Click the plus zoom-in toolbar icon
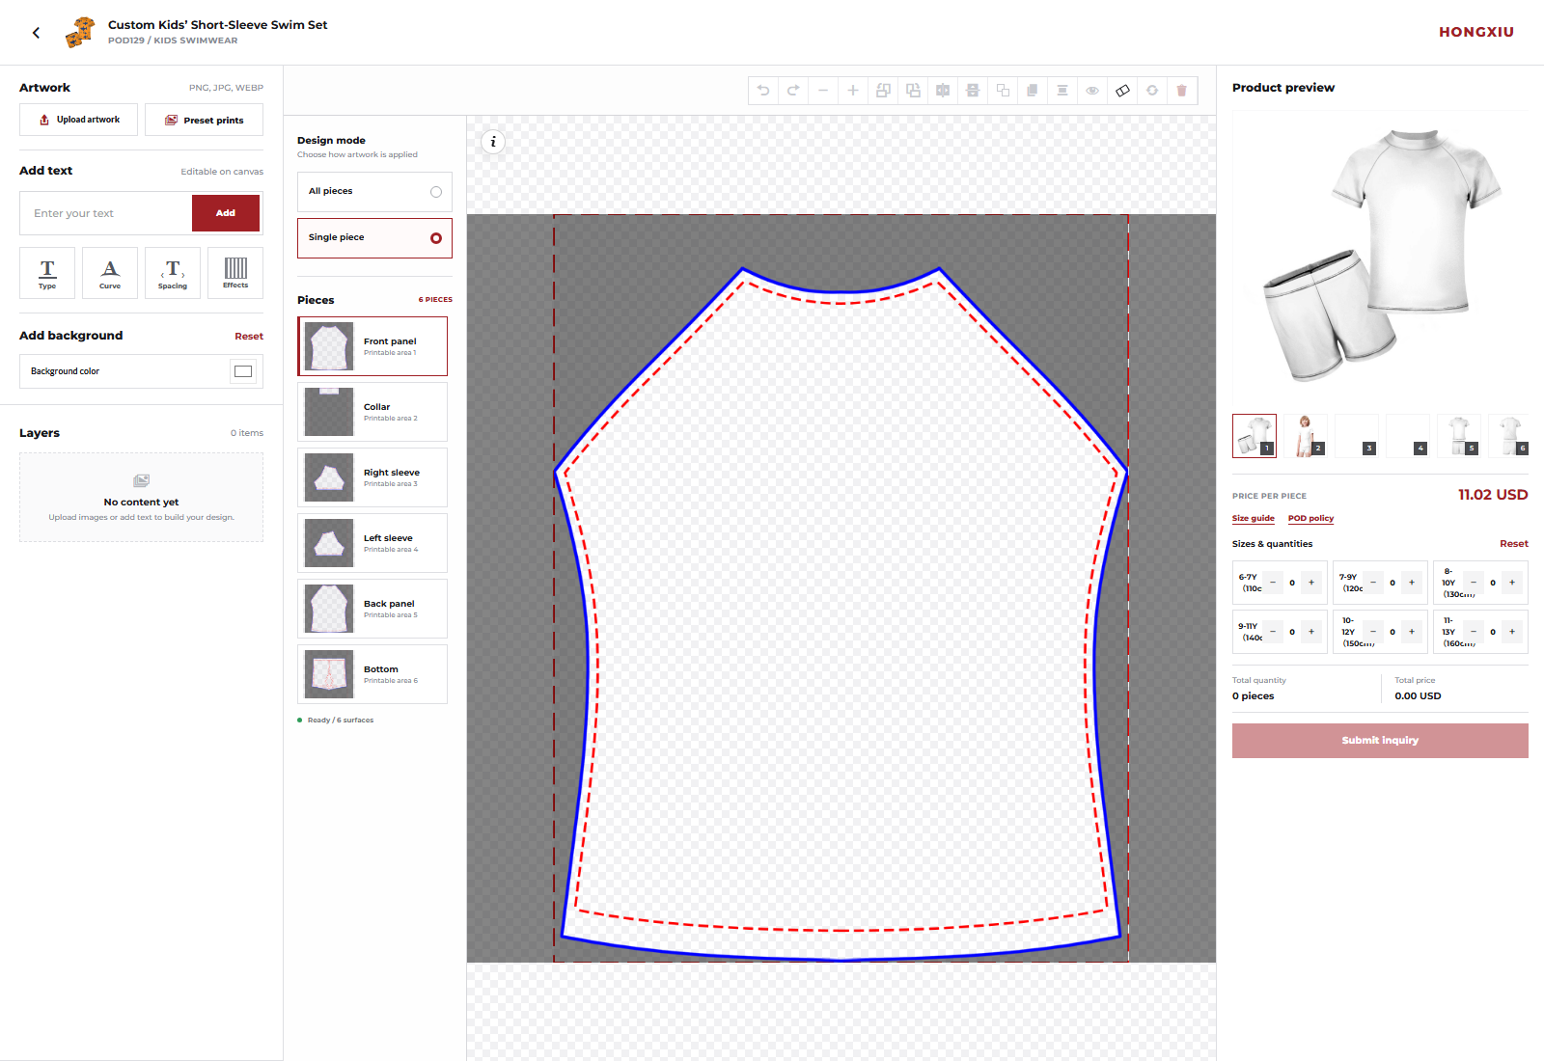The width and height of the screenshot is (1544, 1061). (x=853, y=91)
